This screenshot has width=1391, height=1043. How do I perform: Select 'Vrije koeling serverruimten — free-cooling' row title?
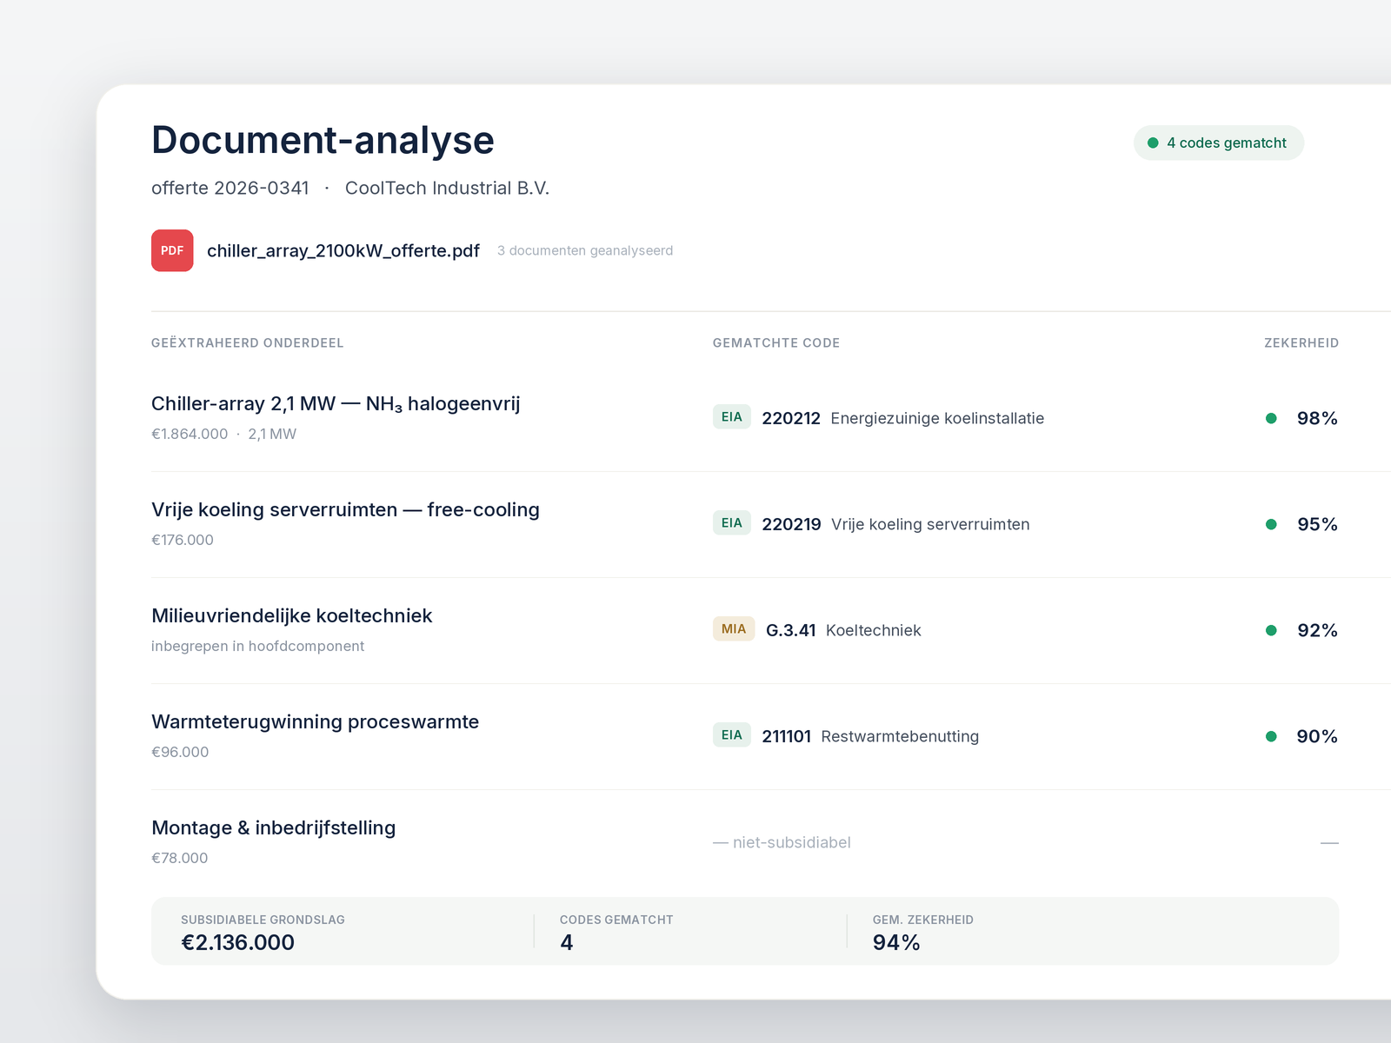345,509
